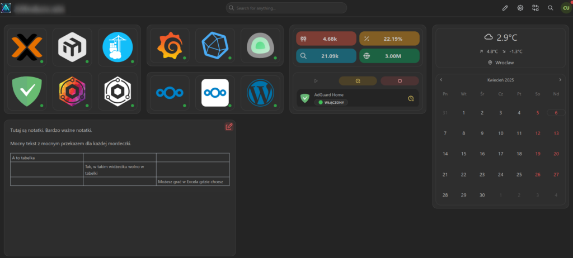Go to next calendar month

point(560,79)
